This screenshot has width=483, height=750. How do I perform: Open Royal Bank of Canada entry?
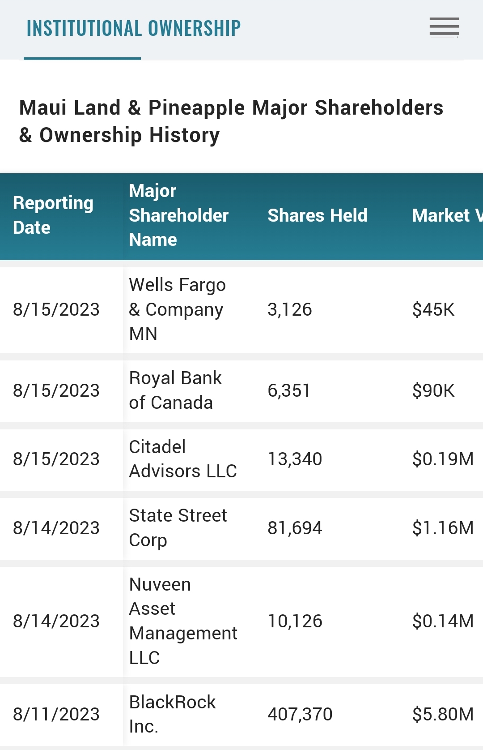point(175,390)
